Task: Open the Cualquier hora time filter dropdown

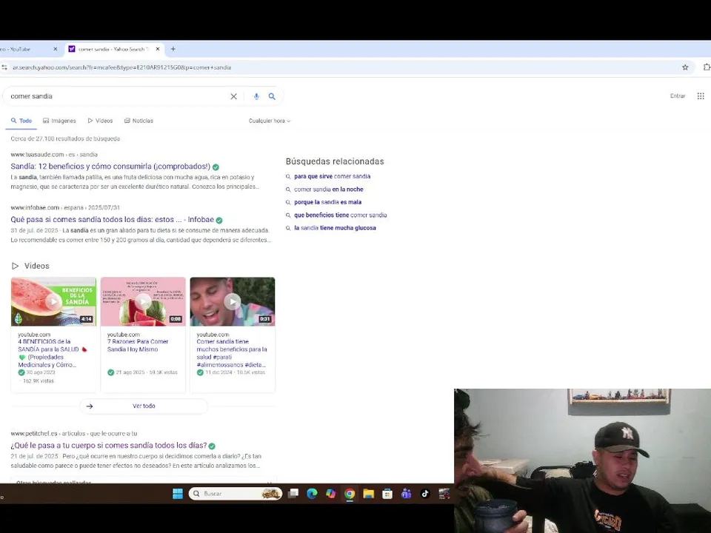Action: [270, 121]
